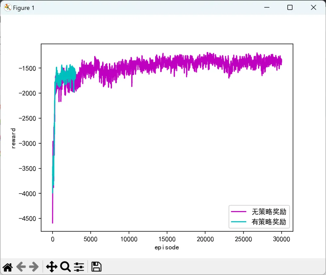
Task: Click the Figure 1 window title text
Action: tap(24, 8)
